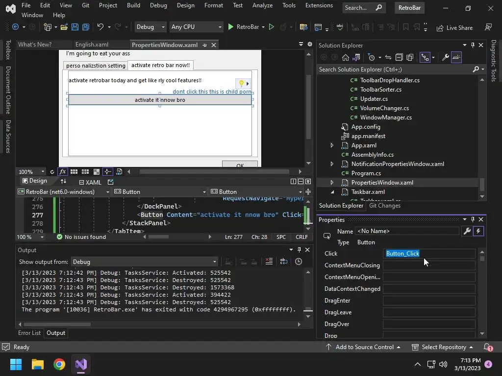502x376 pixels.
Task: Click the 'dont click this' hyperlink in designer
Action: (212, 92)
